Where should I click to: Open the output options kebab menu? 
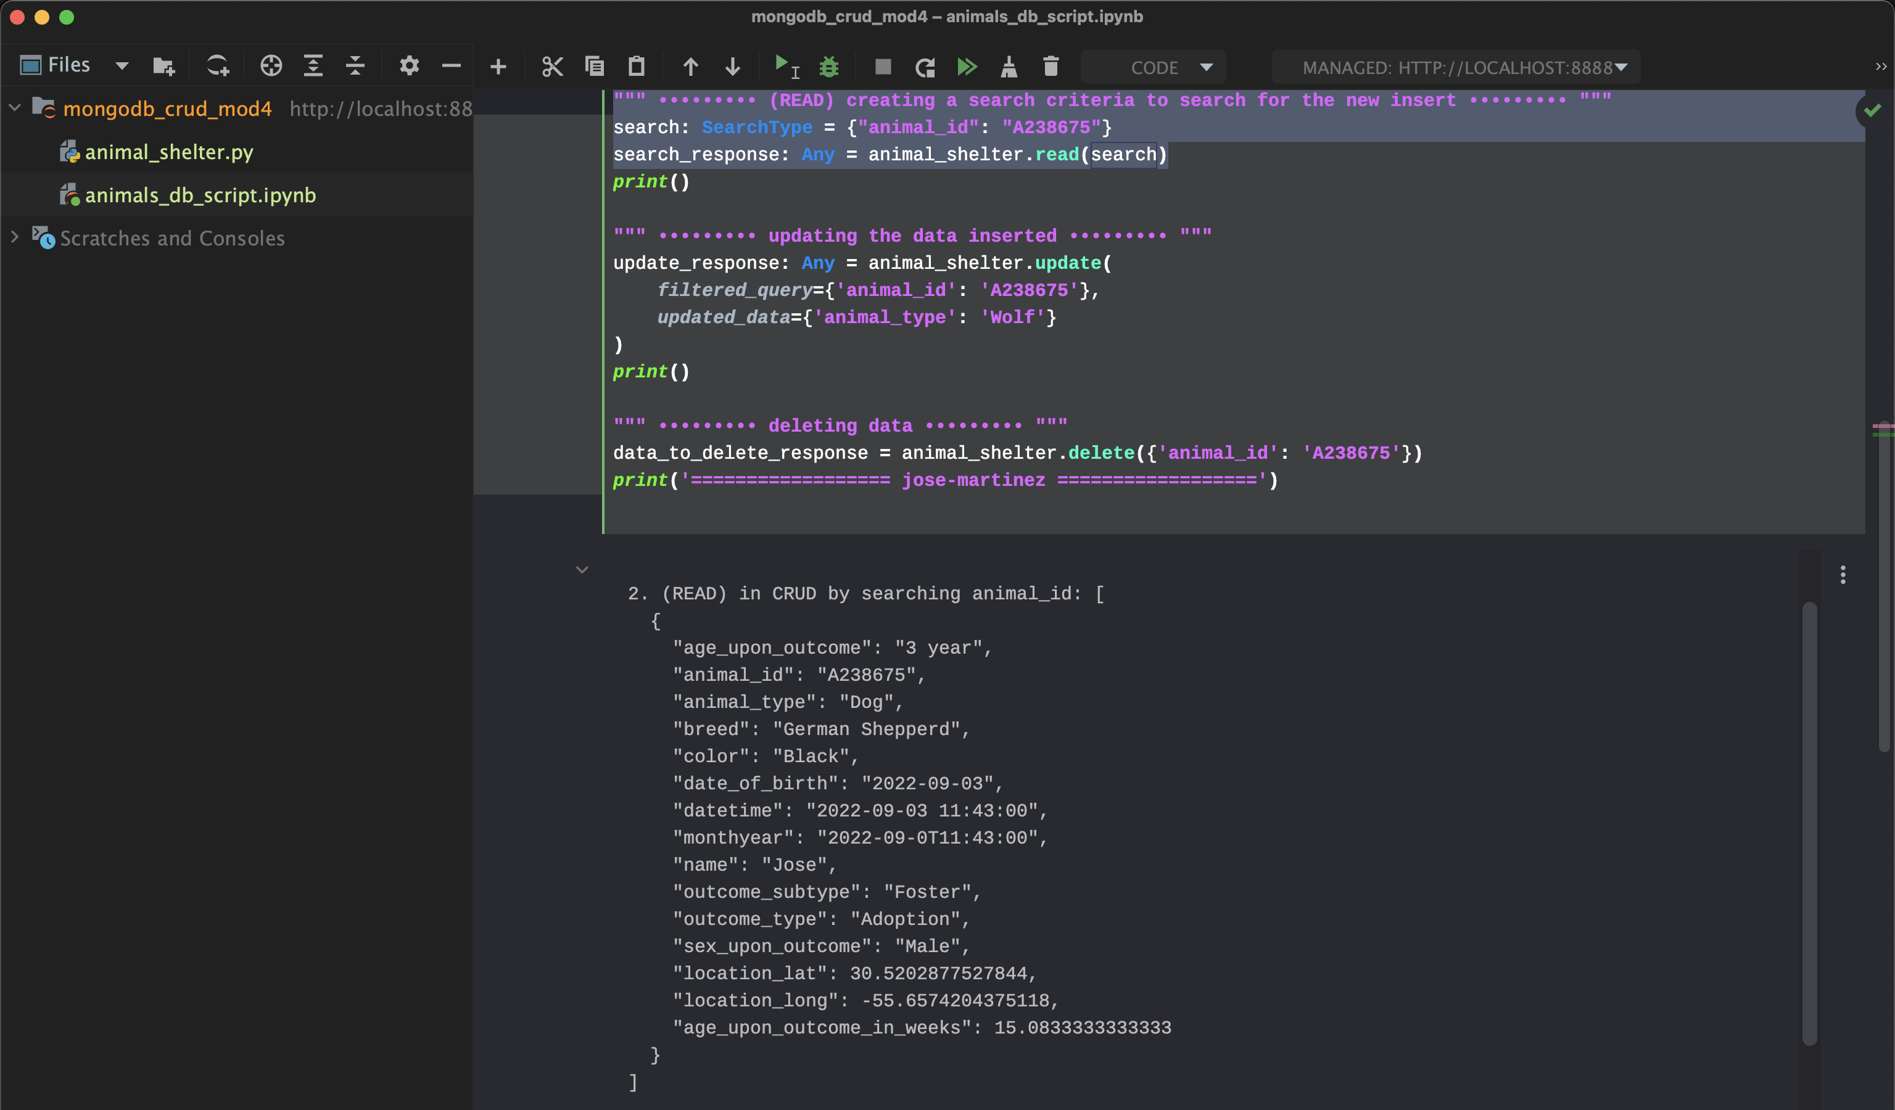coord(1843,575)
